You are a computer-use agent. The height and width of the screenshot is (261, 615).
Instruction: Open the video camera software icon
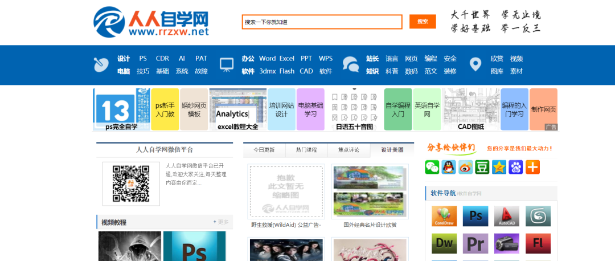tap(507, 243)
